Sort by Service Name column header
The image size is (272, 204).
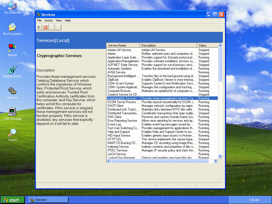(123, 45)
